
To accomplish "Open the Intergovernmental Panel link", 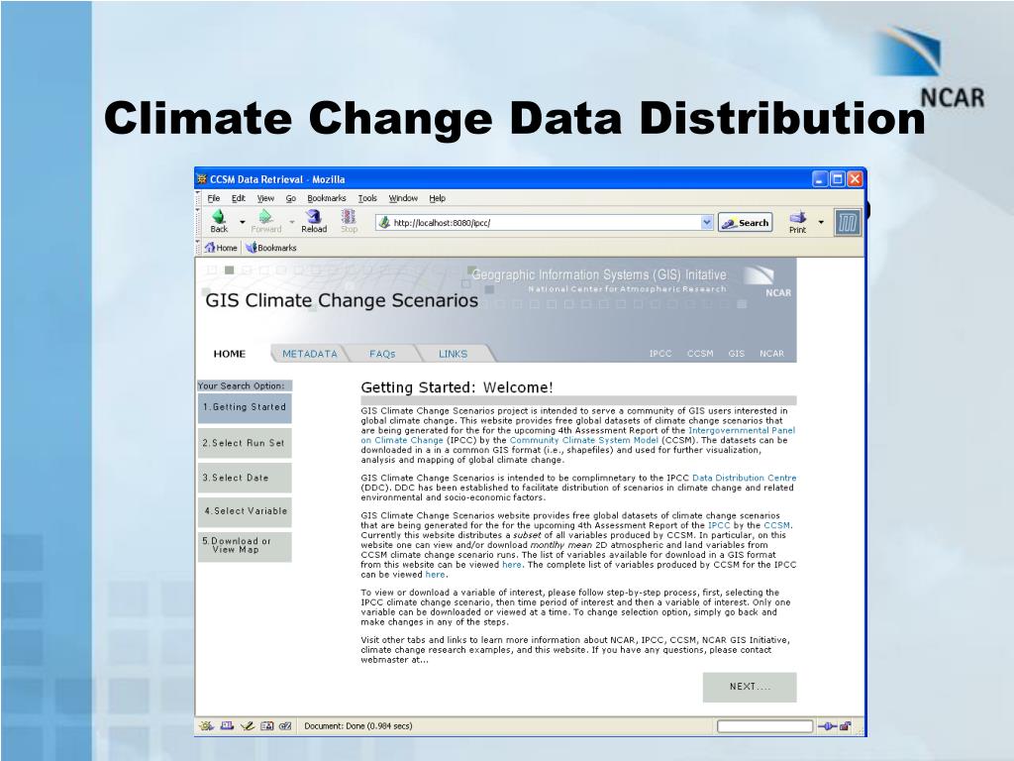I will pos(742,430).
